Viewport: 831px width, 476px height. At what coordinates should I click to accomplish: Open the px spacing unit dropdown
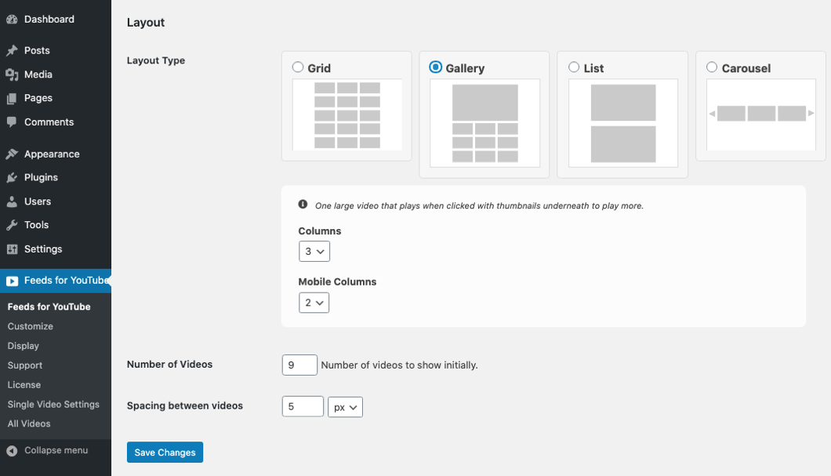(345, 407)
